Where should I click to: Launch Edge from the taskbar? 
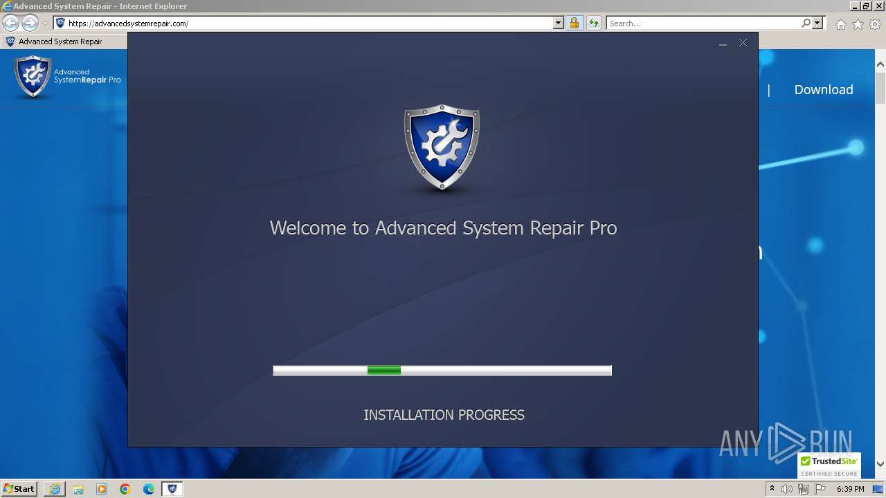[149, 489]
